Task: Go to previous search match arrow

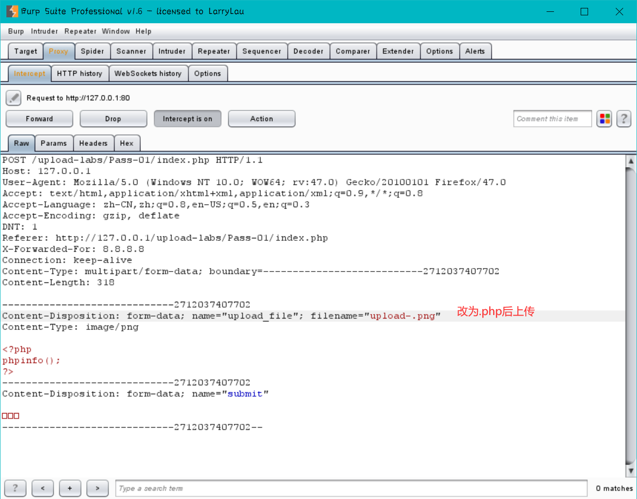Action: [42, 488]
